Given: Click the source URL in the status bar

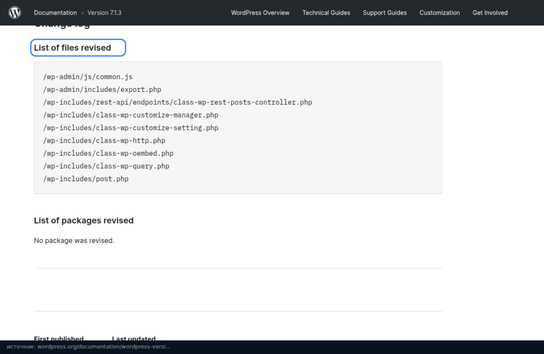Looking at the screenshot, I should tap(104, 347).
